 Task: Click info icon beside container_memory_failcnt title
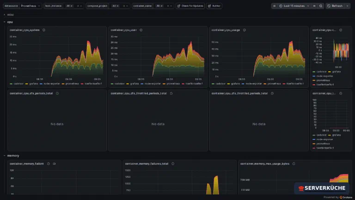pos(49,163)
